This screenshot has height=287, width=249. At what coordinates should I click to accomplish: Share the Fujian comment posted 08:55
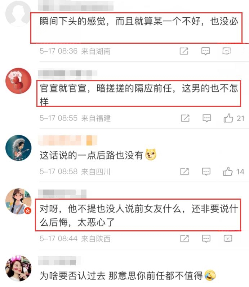tap(185, 118)
